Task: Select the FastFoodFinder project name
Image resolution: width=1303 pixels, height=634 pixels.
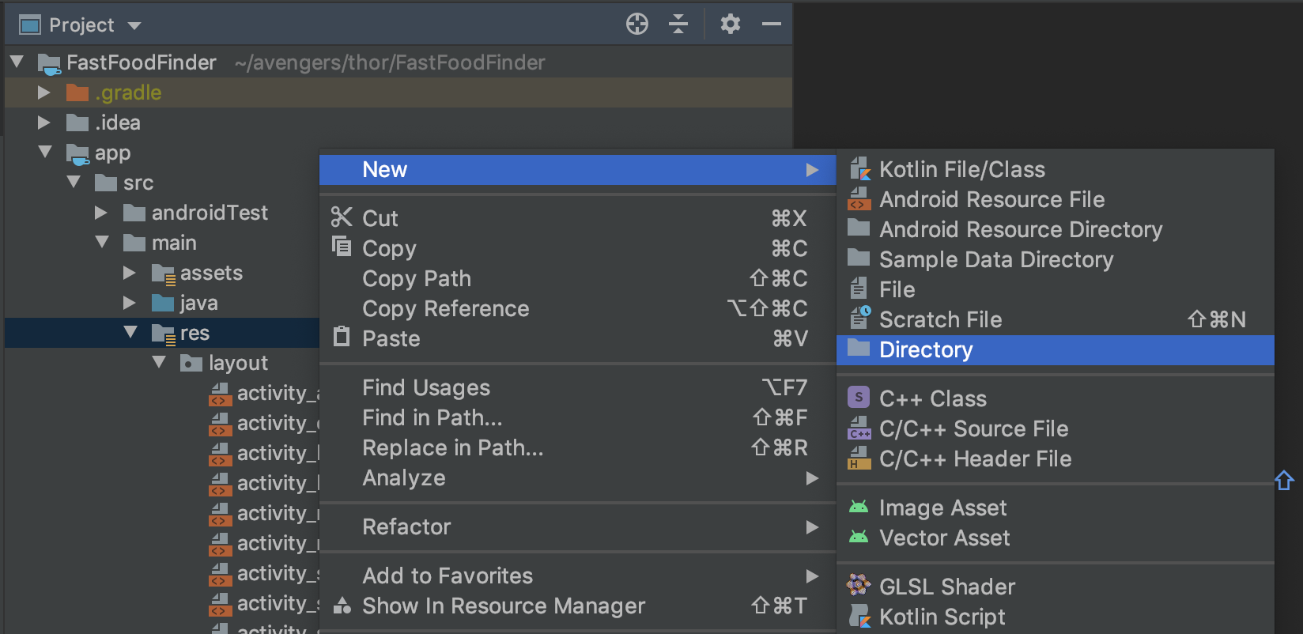Action: tap(142, 62)
